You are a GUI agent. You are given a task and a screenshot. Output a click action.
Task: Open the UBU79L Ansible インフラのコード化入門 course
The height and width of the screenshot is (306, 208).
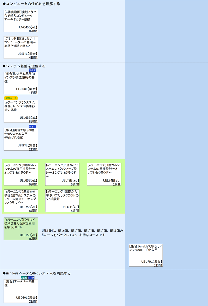146,255
